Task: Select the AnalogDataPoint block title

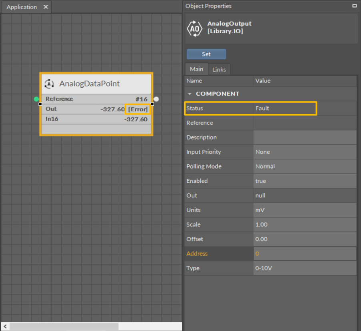Action: point(90,84)
